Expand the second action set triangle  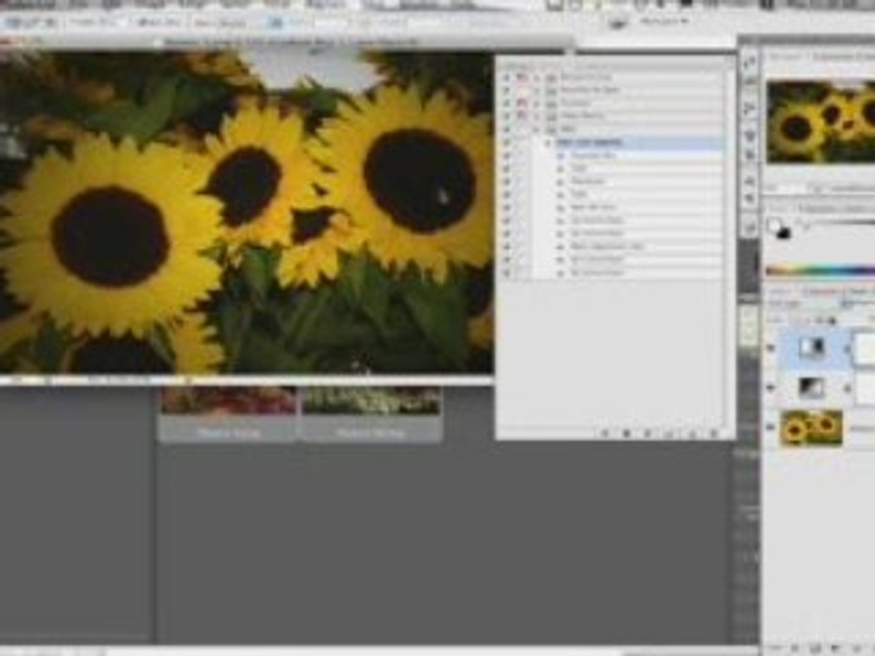click(x=538, y=90)
